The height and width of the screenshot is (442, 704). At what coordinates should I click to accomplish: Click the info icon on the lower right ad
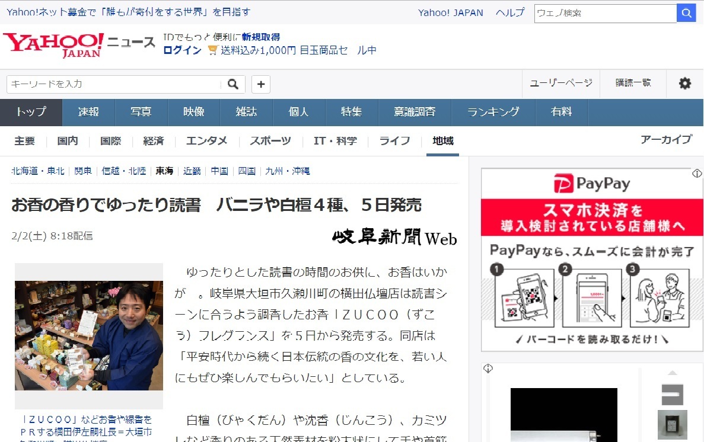point(488,368)
